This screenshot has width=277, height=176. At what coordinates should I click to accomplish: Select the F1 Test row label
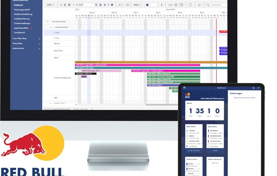[x=56, y=38]
